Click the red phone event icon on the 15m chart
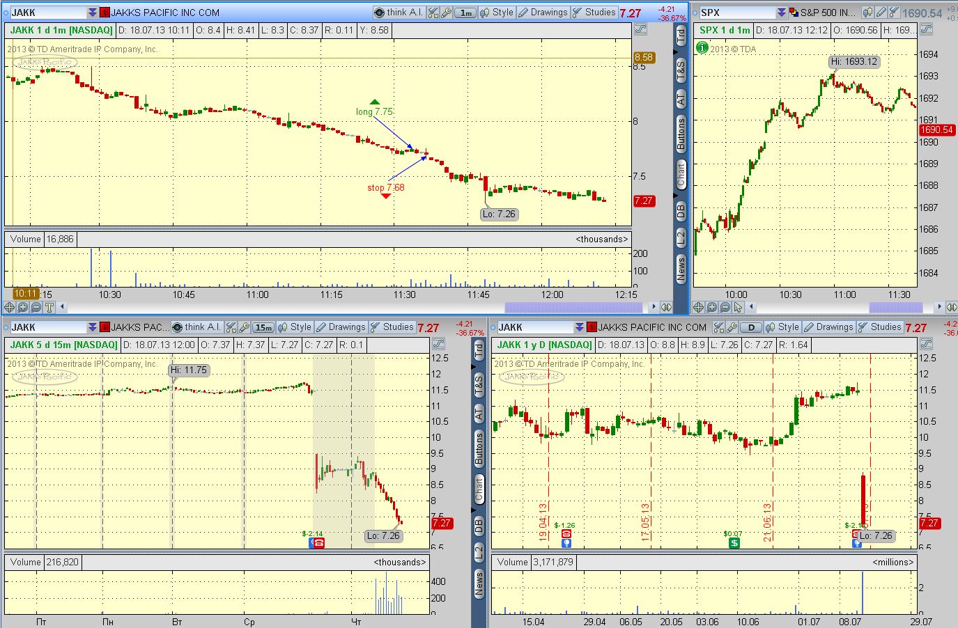Viewport: 958px width, 628px height. 318,542
